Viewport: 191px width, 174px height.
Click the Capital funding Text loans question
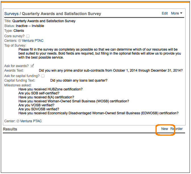[x=79, y=80]
